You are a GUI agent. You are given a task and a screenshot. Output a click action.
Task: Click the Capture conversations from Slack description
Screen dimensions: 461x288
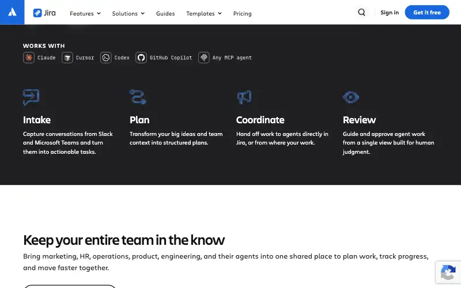point(68,143)
